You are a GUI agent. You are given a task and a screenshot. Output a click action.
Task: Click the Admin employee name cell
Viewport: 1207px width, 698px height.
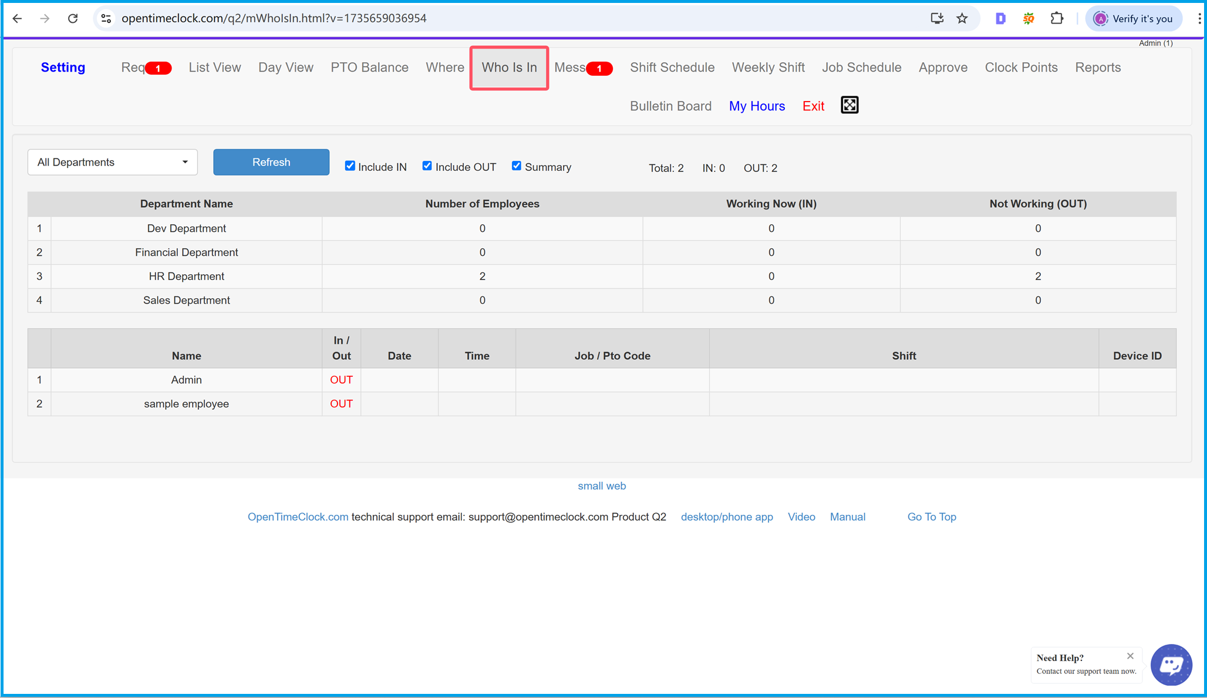(186, 380)
